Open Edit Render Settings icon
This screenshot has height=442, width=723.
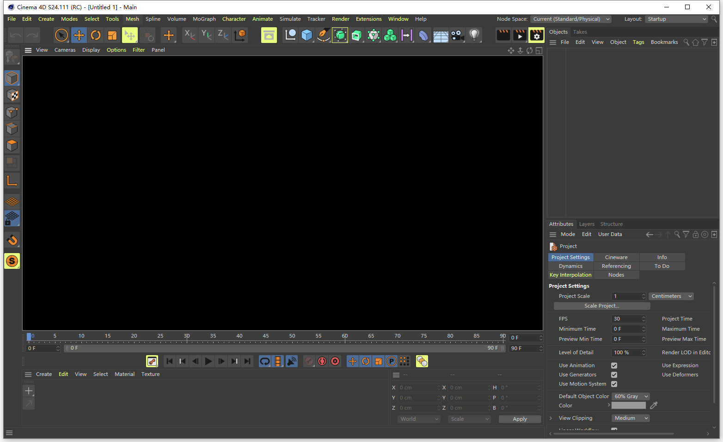pyautogui.click(x=536, y=35)
